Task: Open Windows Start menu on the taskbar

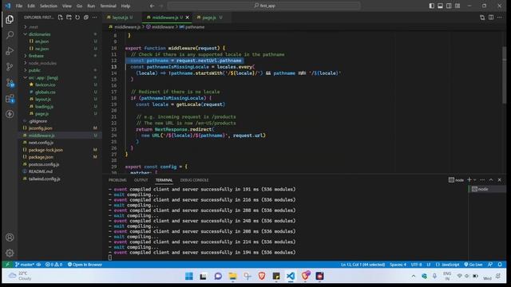Action: tap(188, 277)
